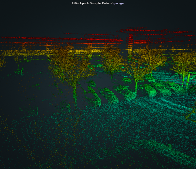Viewport: 196px width, 169px height.
Task: Open the "garage" link in title
Action: pyautogui.click(x=119, y=3)
